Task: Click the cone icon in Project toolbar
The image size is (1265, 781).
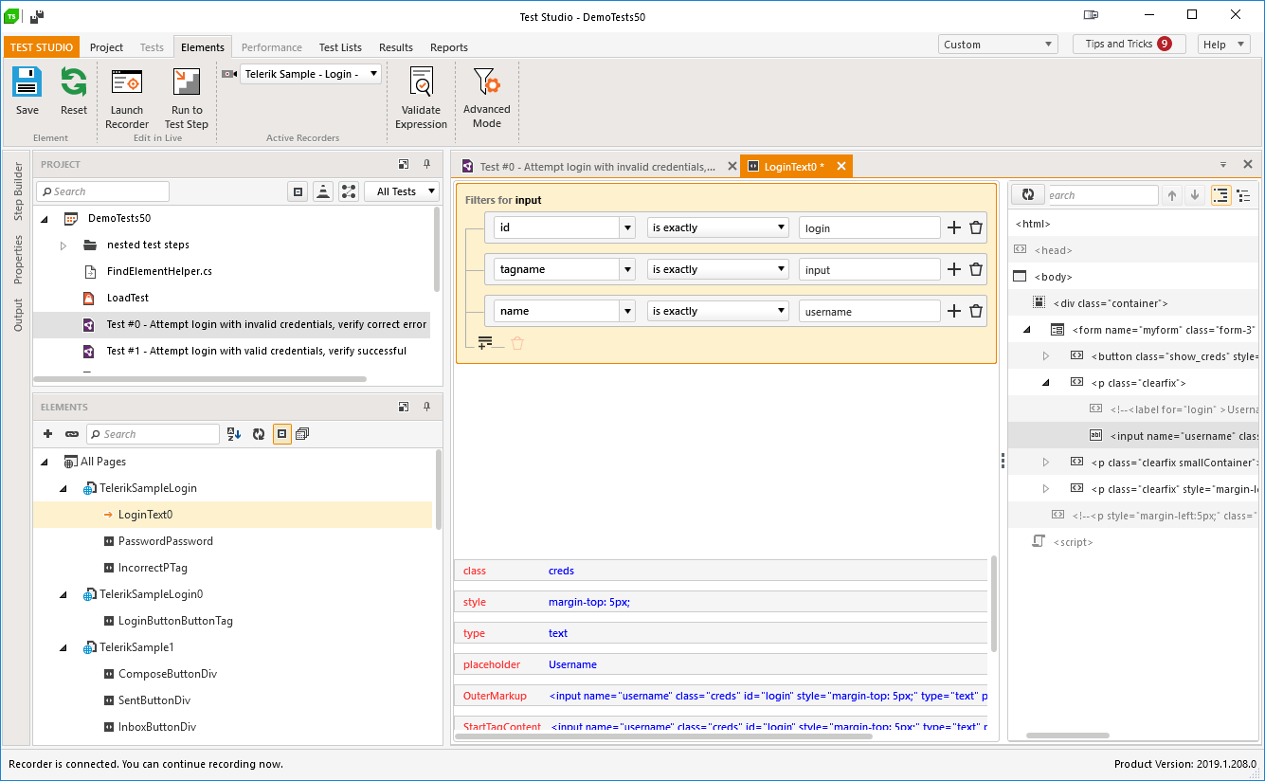Action: click(x=323, y=191)
